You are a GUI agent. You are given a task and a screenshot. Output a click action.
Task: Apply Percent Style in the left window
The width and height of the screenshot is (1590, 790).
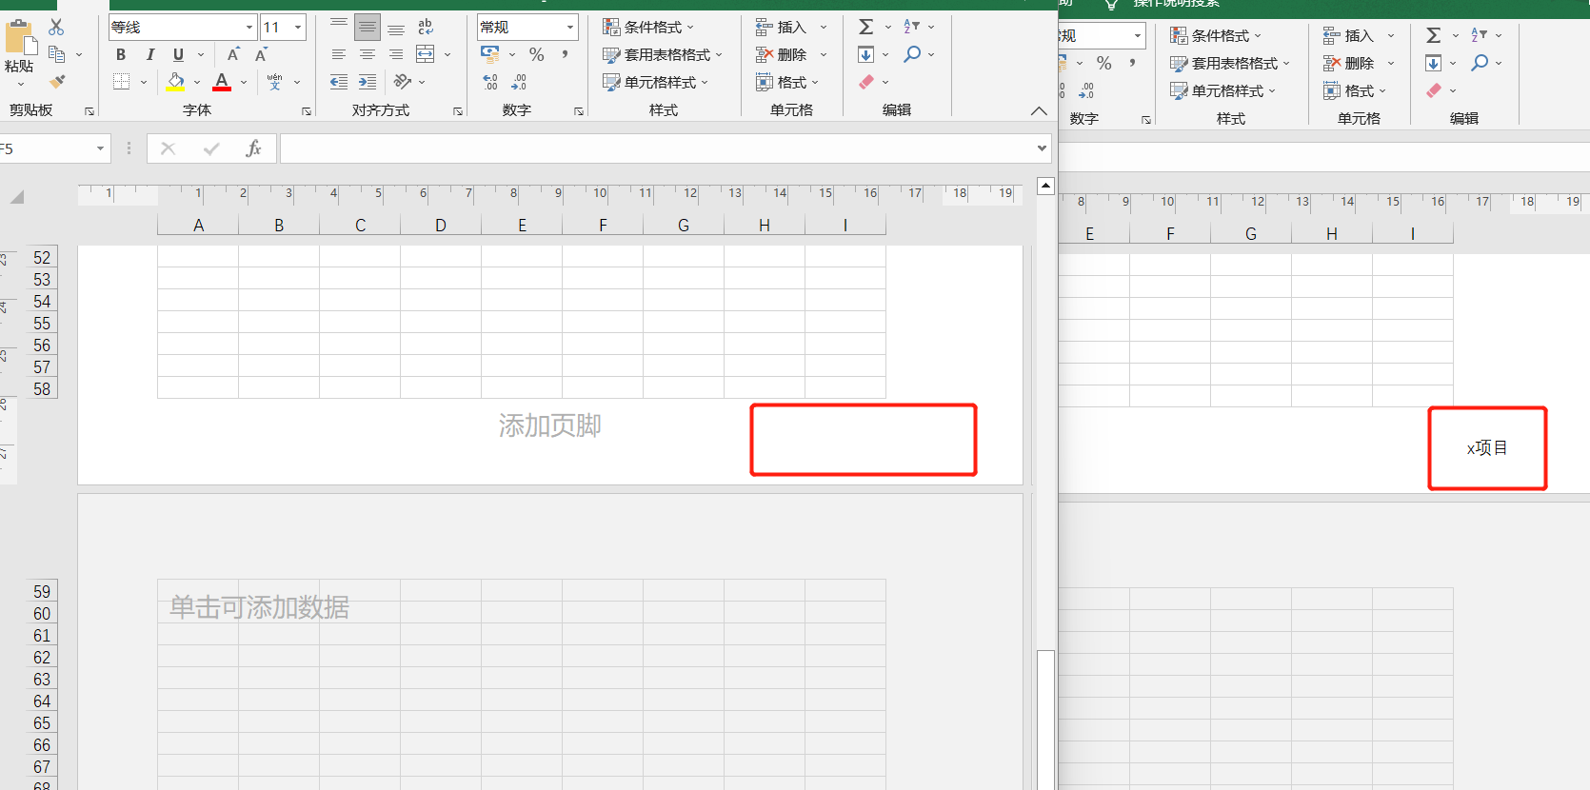[x=537, y=54]
